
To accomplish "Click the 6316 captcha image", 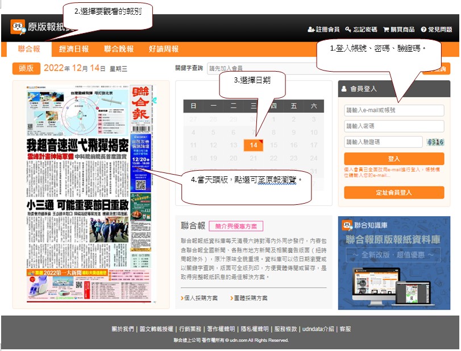I will [435, 142].
